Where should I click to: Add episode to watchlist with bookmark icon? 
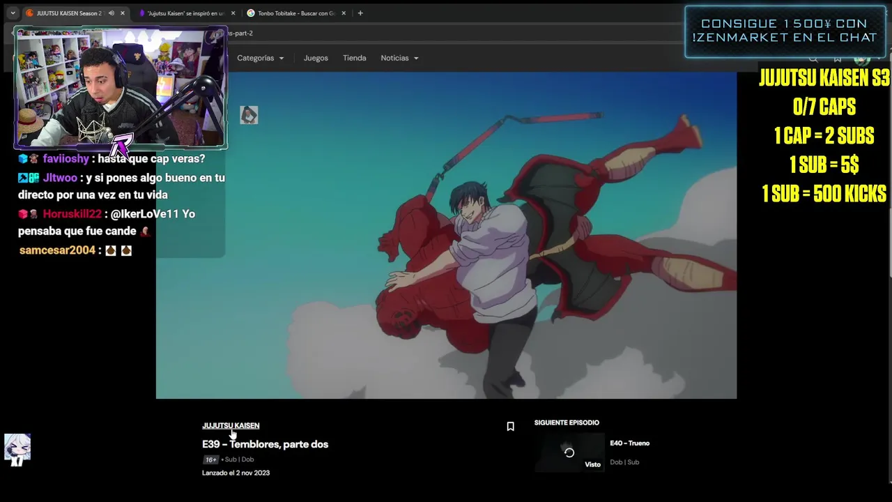(510, 426)
